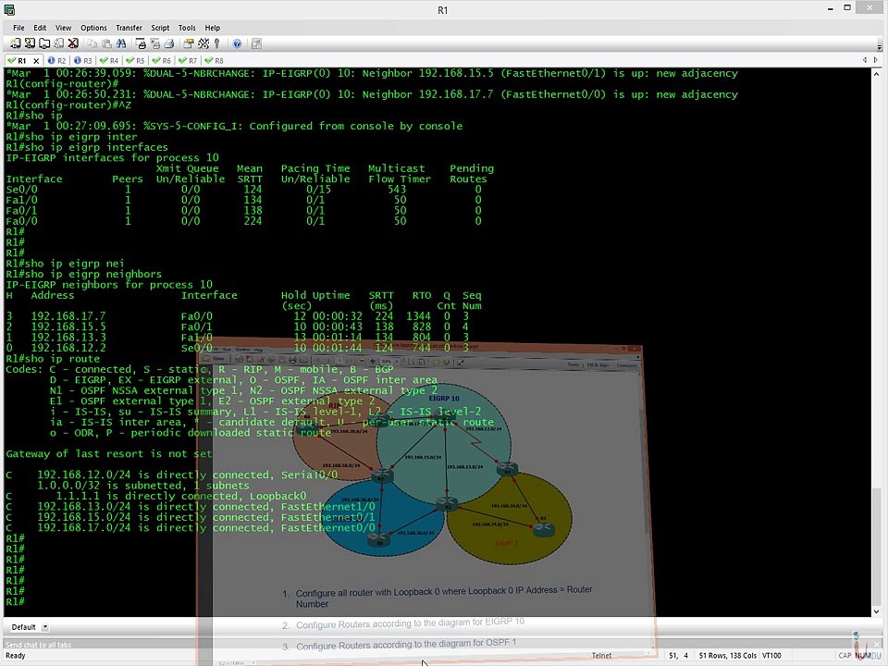This screenshot has width=888, height=666.
Task: Click the Reconnect toolbar icon
Action: click(58, 43)
